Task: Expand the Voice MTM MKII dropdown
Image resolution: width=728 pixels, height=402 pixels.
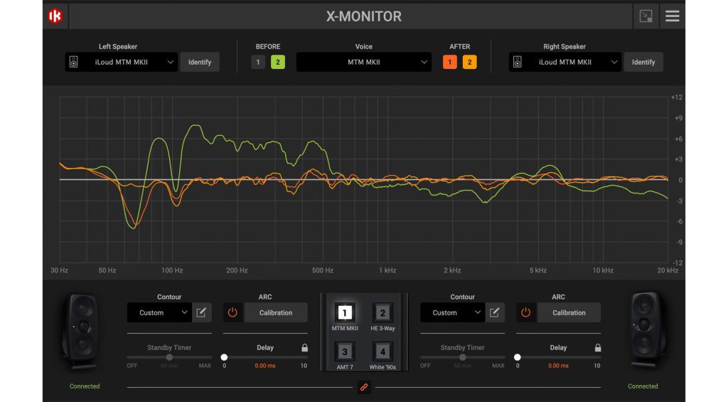Action: tap(363, 63)
